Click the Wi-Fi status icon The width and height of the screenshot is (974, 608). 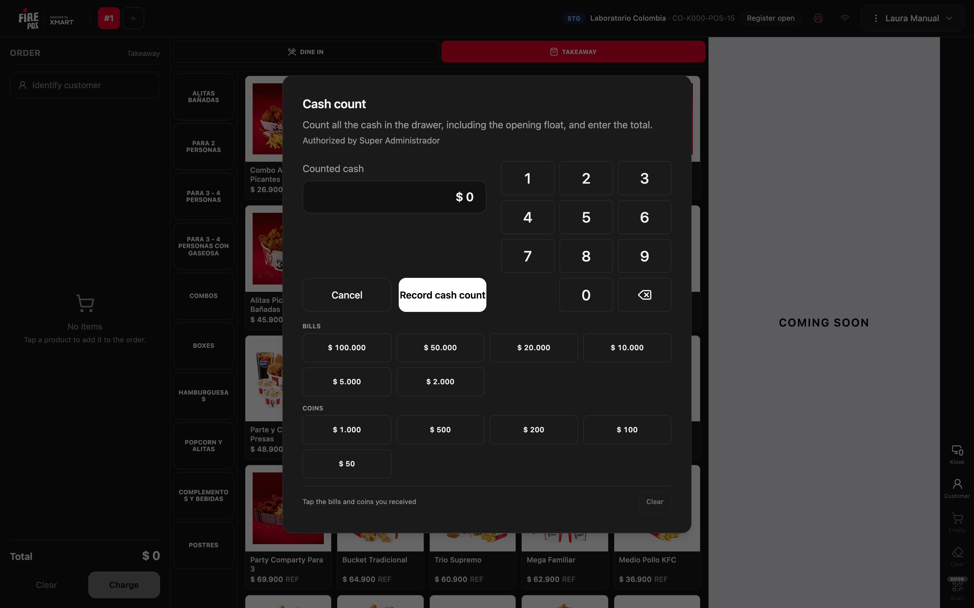845,18
